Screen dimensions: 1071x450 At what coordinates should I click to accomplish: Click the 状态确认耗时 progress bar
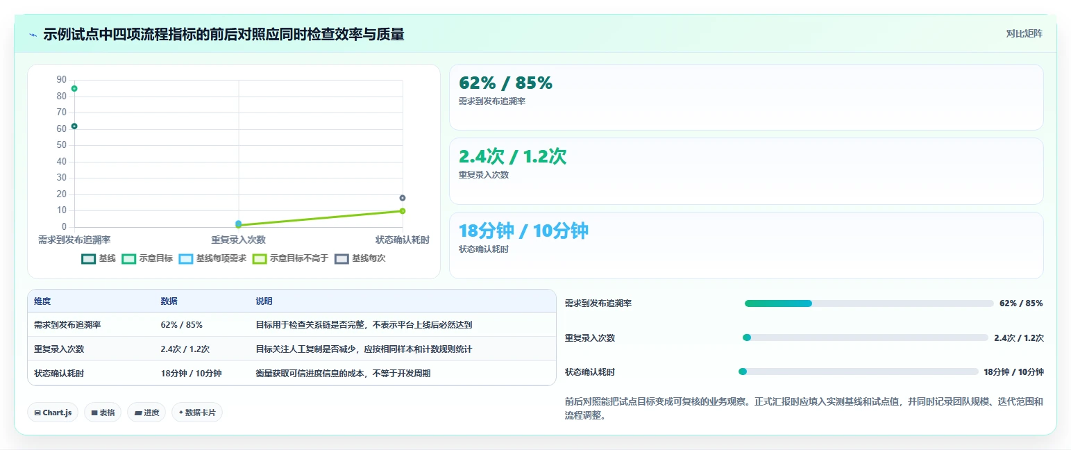[858, 372]
